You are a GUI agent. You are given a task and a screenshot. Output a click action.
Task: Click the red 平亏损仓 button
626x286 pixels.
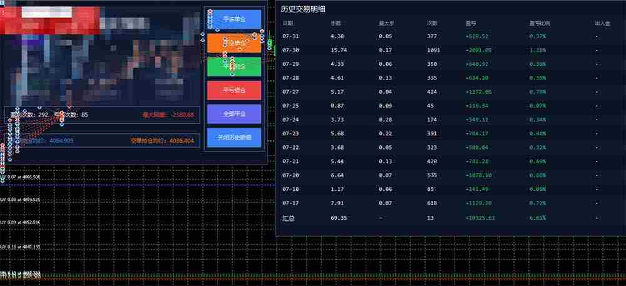(234, 90)
